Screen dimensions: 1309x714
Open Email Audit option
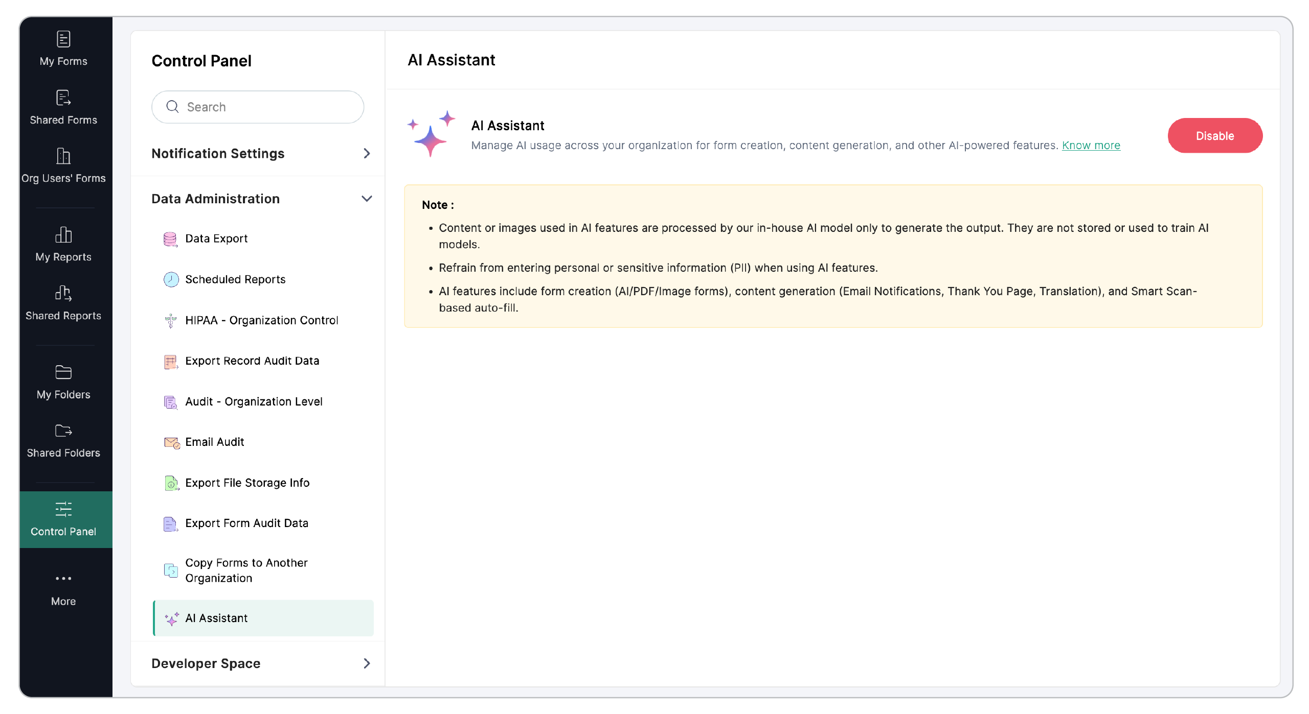215,442
